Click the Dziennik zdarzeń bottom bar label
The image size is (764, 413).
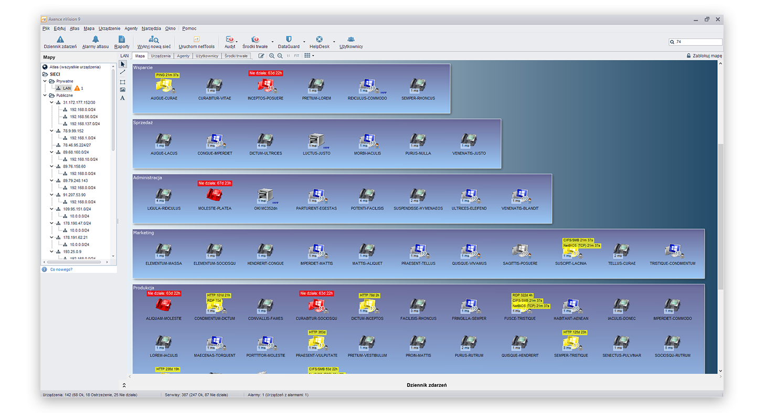427,385
